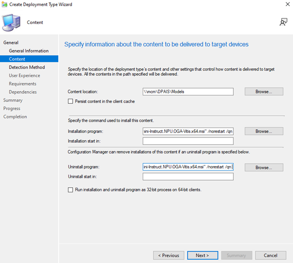
Task: Click 'Specify the command used to install' text
Action: [111, 120]
